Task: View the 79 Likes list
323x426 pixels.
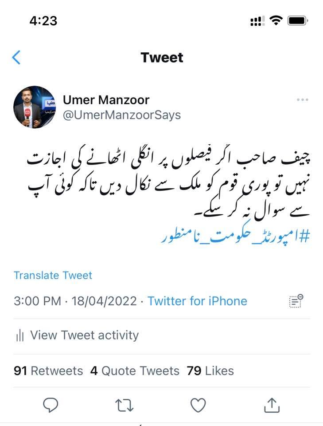Action: point(210,371)
